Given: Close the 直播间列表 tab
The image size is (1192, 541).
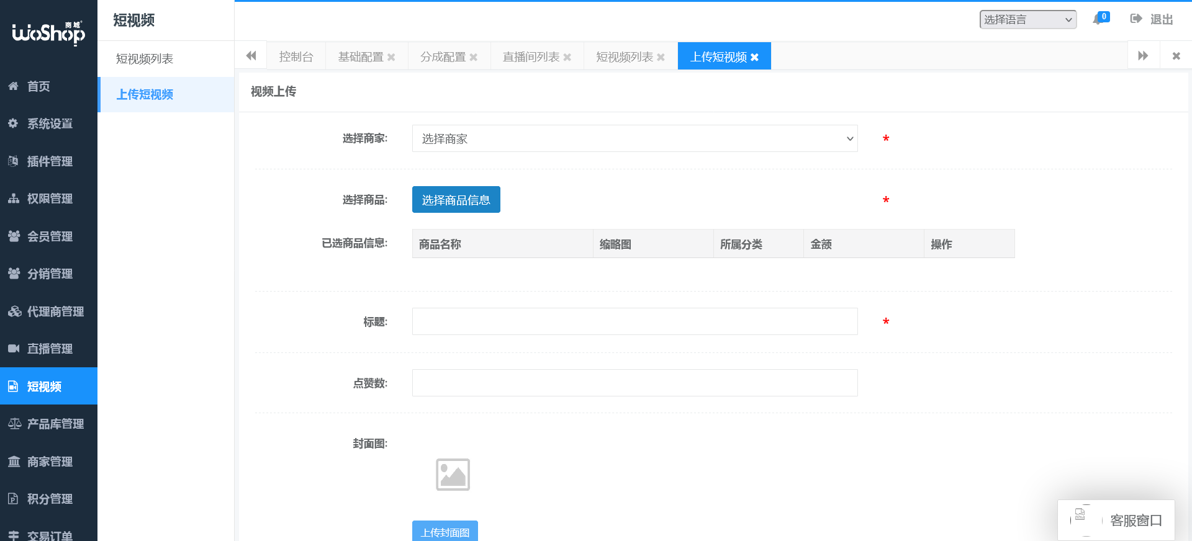Looking at the screenshot, I should click(567, 57).
